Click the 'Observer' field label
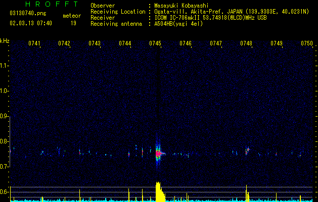The image size is (318, 202). coord(103,6)
